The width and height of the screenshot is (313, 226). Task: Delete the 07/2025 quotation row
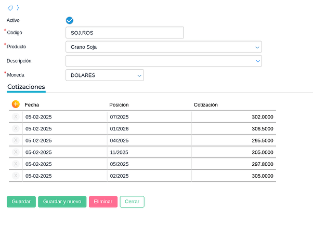(x=16, y=117)
